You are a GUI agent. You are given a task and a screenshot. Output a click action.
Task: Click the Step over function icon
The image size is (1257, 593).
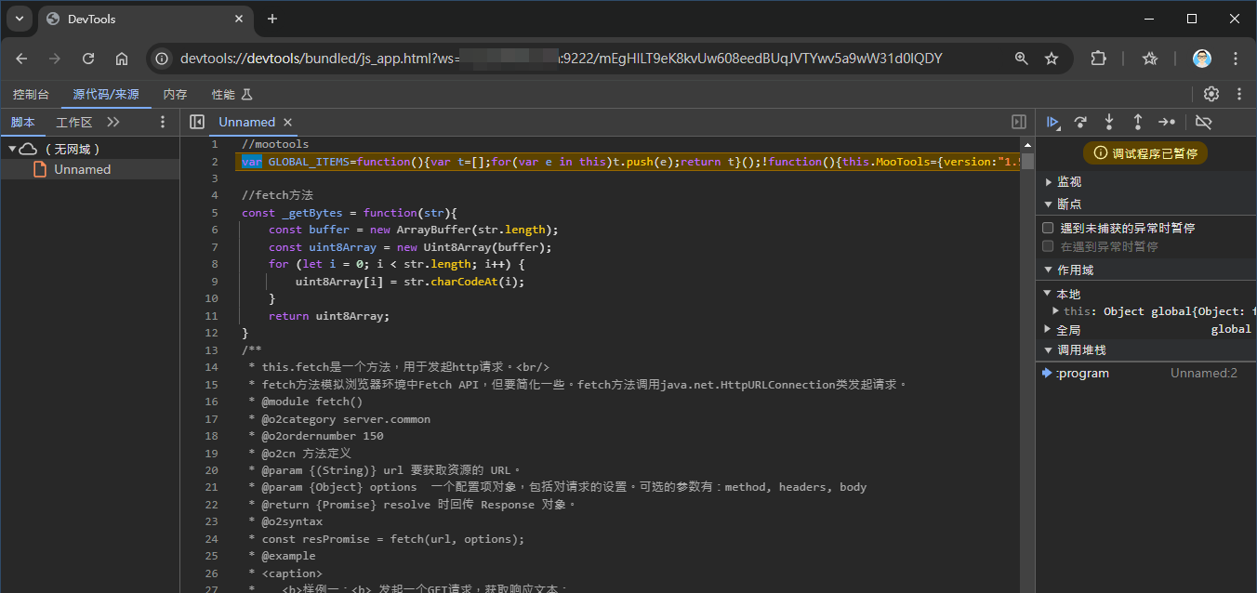[1080, 122]
